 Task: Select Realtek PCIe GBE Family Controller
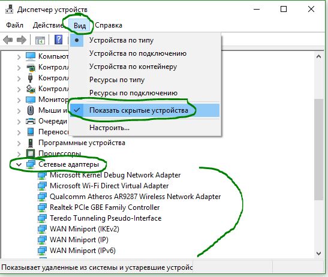[104, 207]
